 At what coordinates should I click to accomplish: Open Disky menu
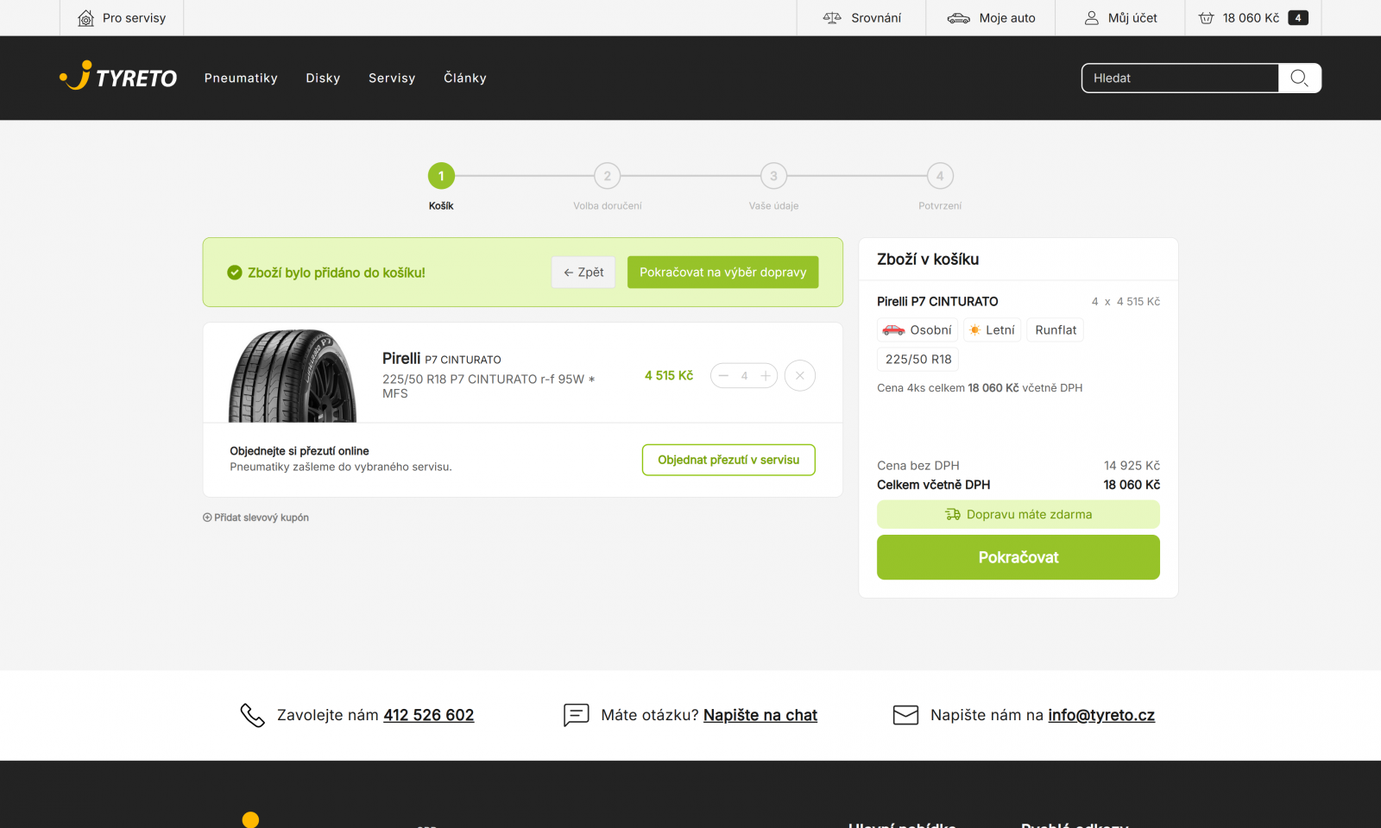pyautogui.click(x=323, y=78)
